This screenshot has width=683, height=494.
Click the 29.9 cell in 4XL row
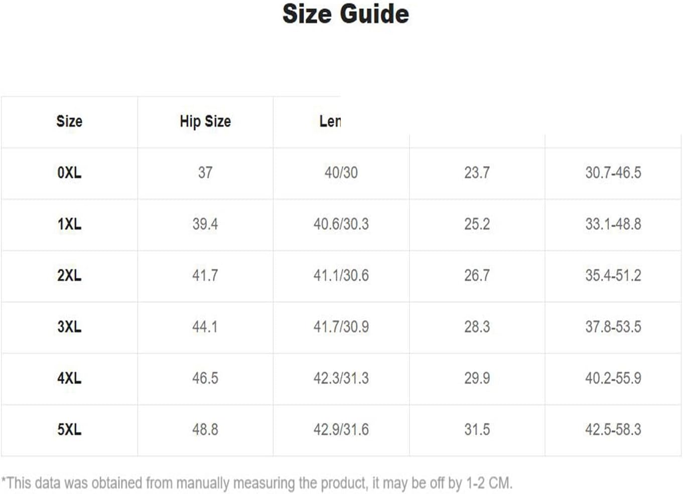(477, 378)
